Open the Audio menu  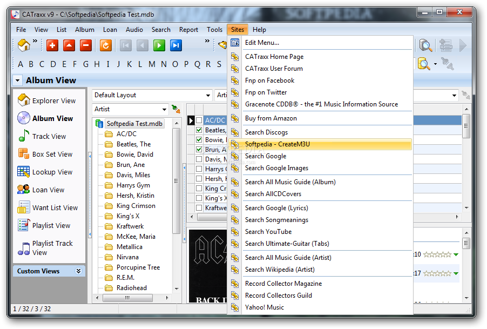click(134, 30)
